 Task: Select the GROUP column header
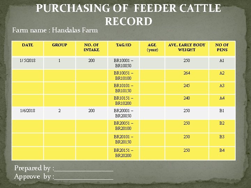click(59, 45)
